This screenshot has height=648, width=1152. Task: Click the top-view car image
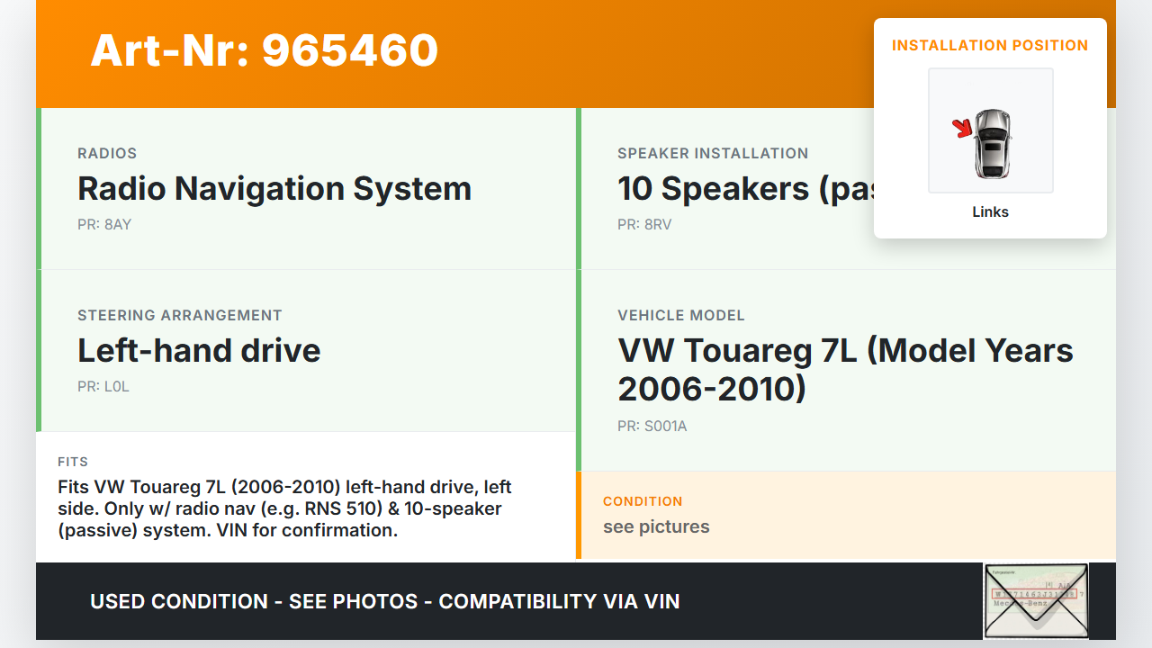tap(993, 144)
